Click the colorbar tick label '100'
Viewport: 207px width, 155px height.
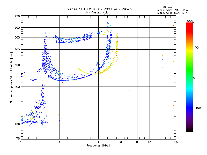(196, 48)
